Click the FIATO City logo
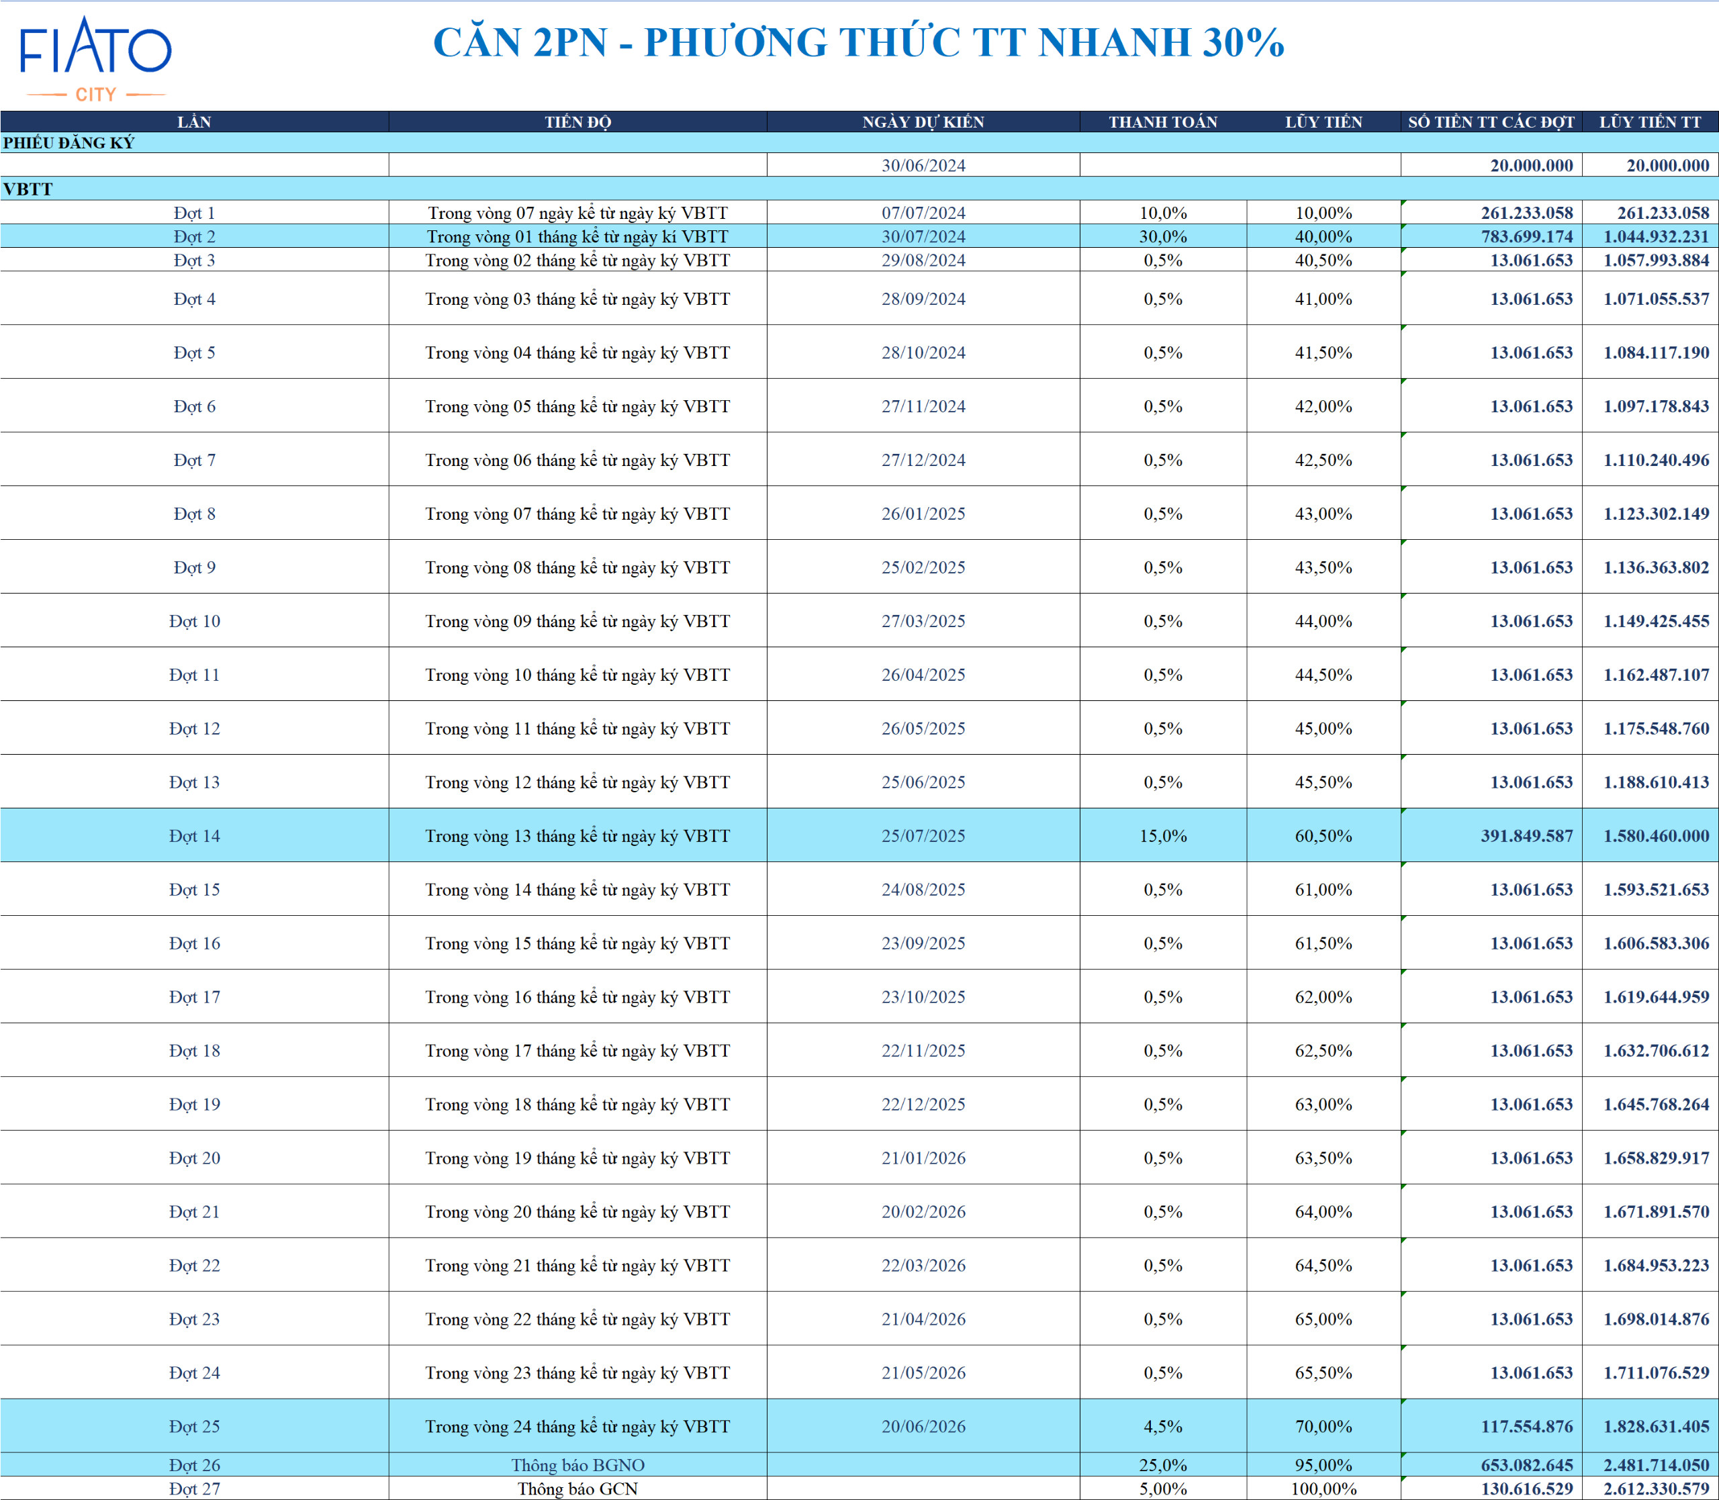Screen dimensions: 1719x1500 click(95, 58)
